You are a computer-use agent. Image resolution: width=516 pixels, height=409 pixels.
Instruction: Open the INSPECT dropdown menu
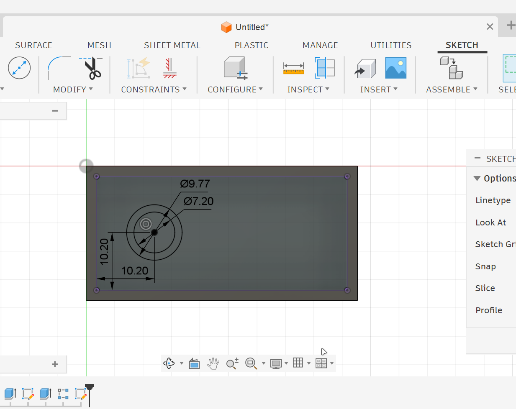(308, 89)
